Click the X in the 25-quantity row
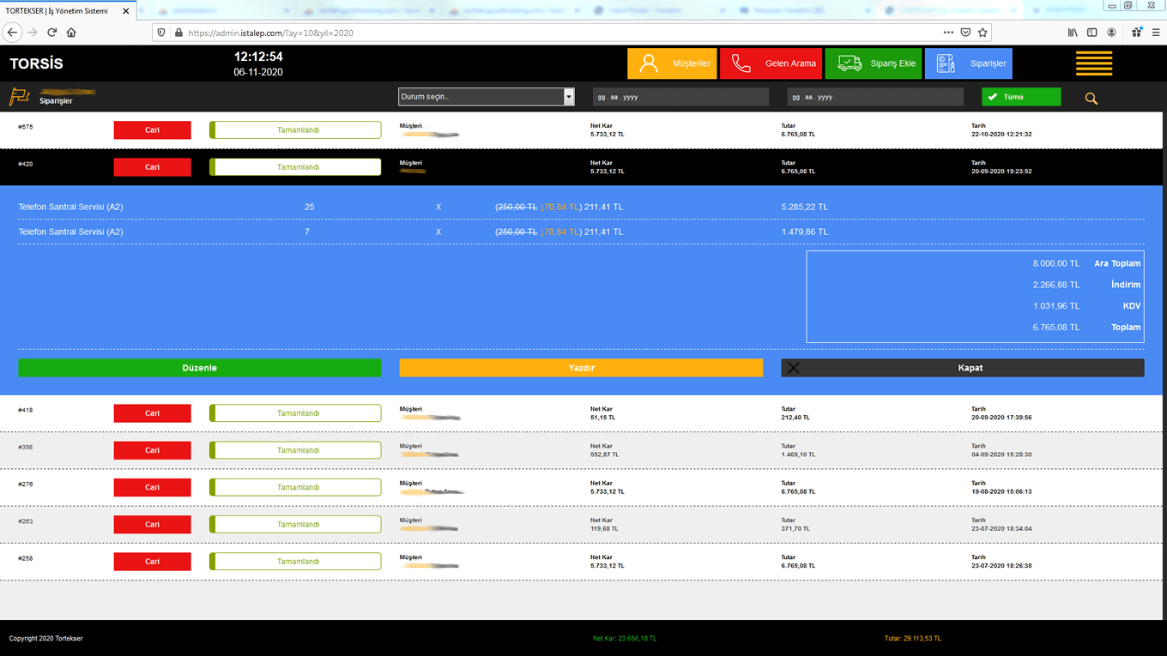The height and width of the screenshot is (656, 1167). point(438,207)
